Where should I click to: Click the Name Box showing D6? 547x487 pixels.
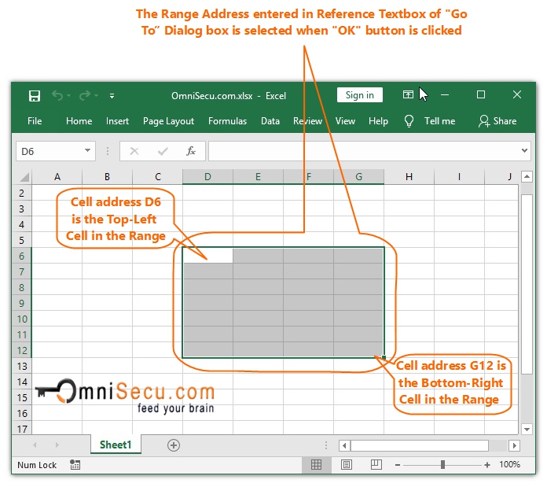click(x=56, y=151)
